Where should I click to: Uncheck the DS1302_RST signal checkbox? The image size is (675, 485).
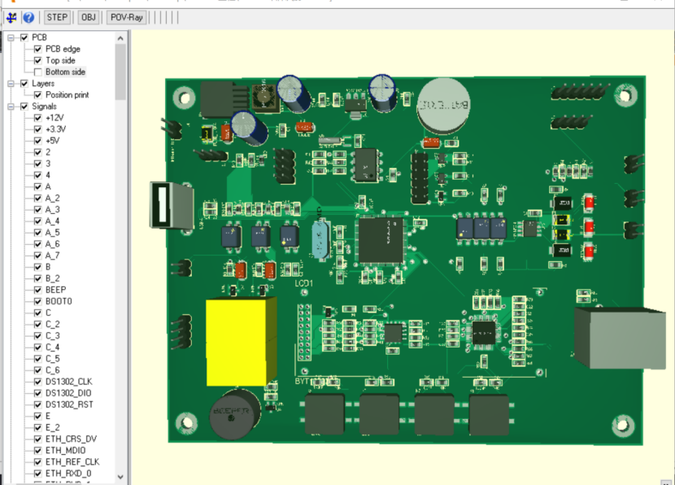coord(38,404)
